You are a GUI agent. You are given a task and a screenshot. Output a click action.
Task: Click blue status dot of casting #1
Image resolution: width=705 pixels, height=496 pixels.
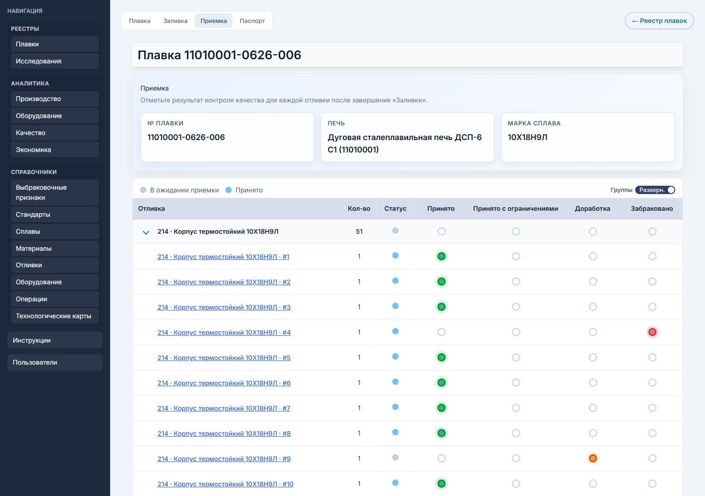[395, 256]
